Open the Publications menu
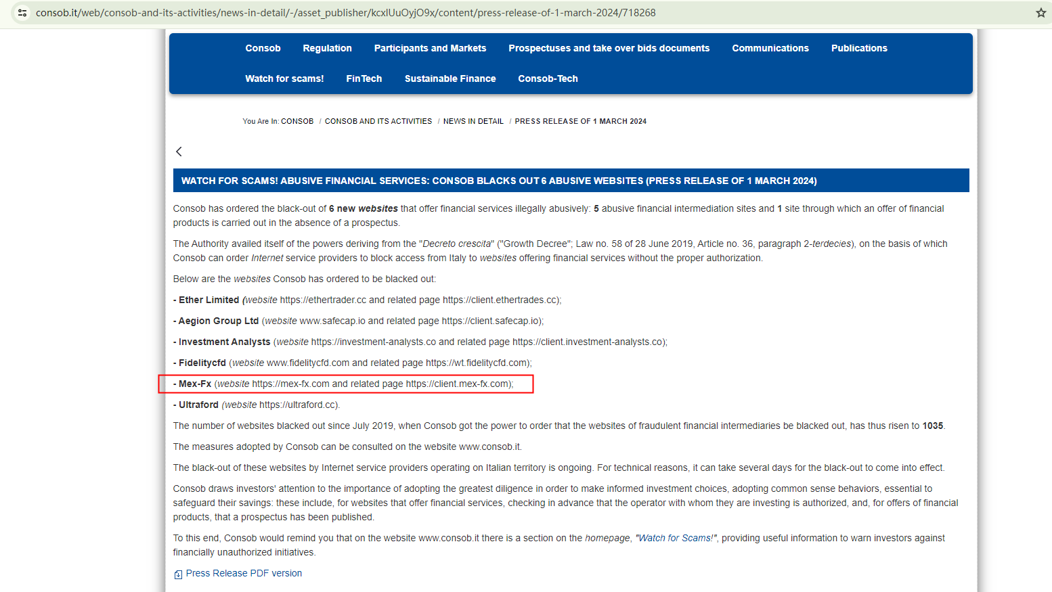Screen dimensions: 1052x592 (x=859, y=48)
